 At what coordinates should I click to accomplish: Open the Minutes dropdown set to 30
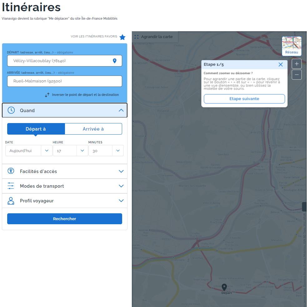pyautogui.click(x=106, y=151)
